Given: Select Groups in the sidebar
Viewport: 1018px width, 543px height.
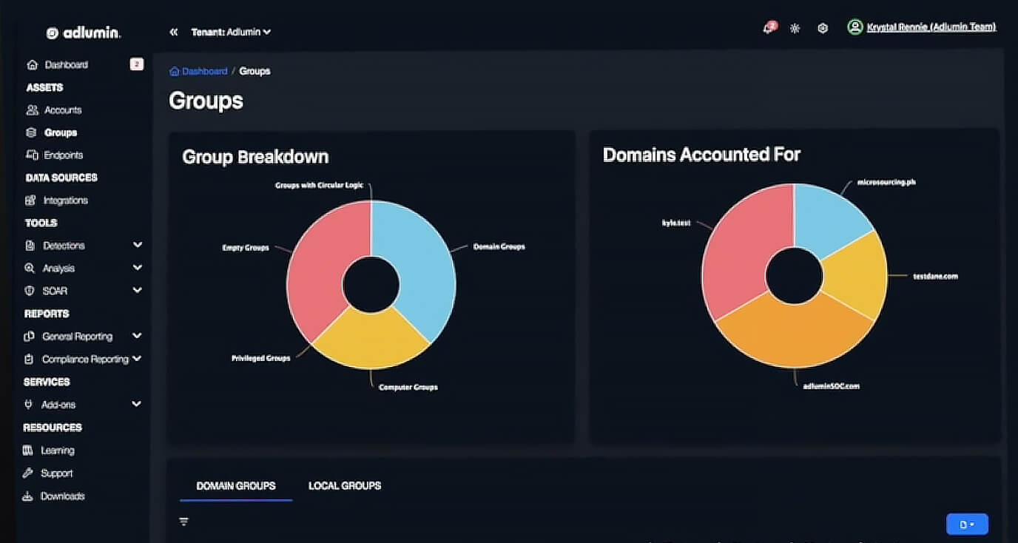Looking at the screenshot, I should 61,133.
